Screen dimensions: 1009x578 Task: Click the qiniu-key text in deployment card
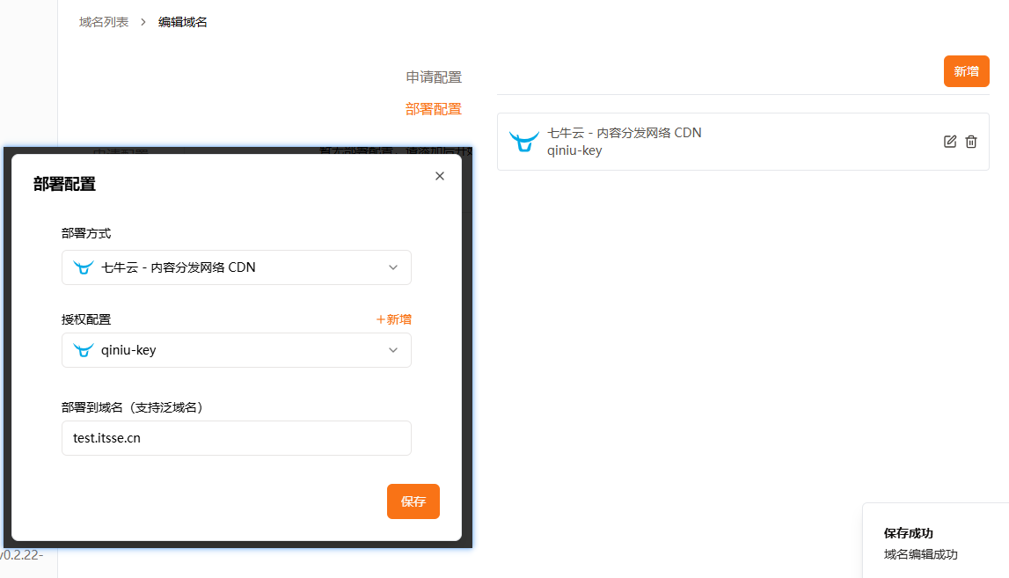click(574, 150)
